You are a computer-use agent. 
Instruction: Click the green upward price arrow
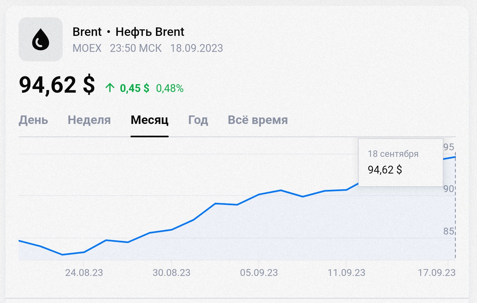(110, 88)
